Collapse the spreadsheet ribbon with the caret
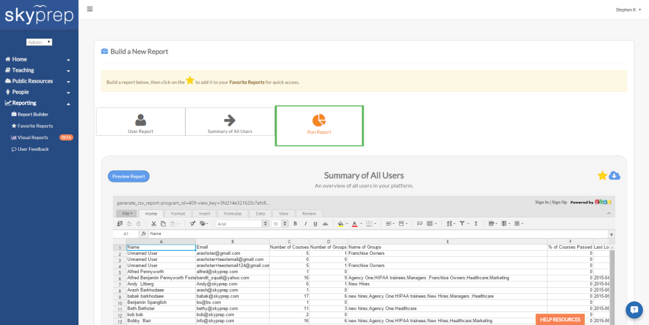 tap(608, 214)
